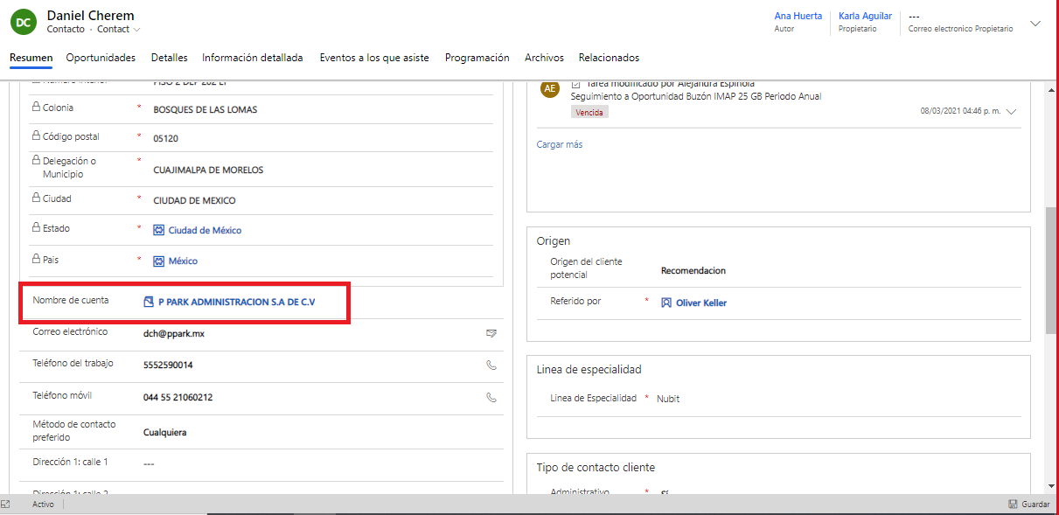The image size is (1059, 515).
Task: Click the DC contact avatar
Action: (x=24, y=22)
